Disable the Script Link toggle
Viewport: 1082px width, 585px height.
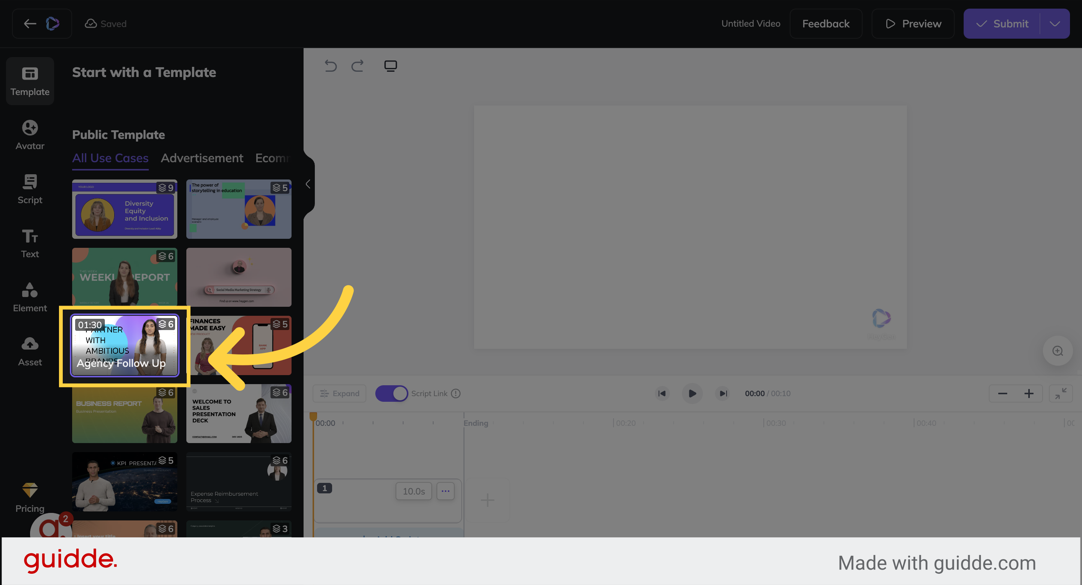[392, 393]
